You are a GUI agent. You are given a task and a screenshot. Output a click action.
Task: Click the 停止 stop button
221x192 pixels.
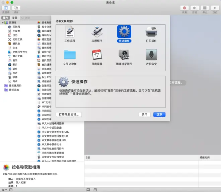(x=205, y=8)
